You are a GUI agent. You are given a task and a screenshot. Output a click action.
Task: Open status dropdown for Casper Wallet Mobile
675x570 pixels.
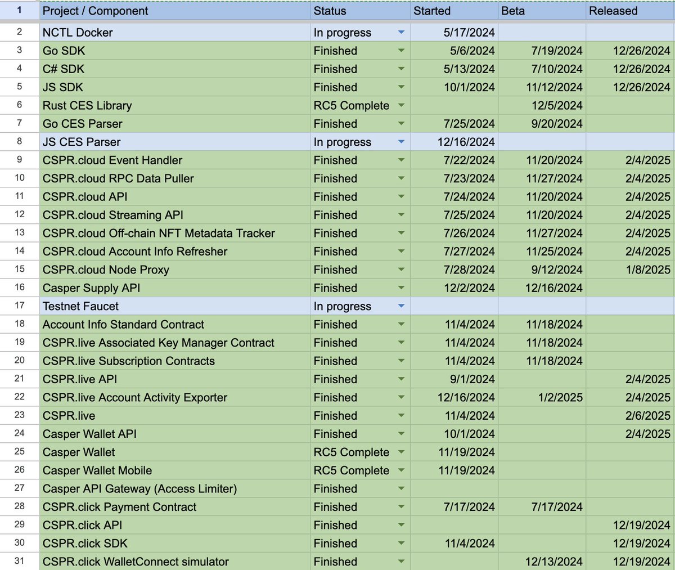coord(401,470)
